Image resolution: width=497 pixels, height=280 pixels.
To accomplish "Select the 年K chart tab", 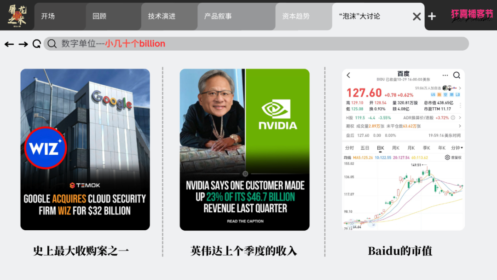I will (x=441, y=148).
